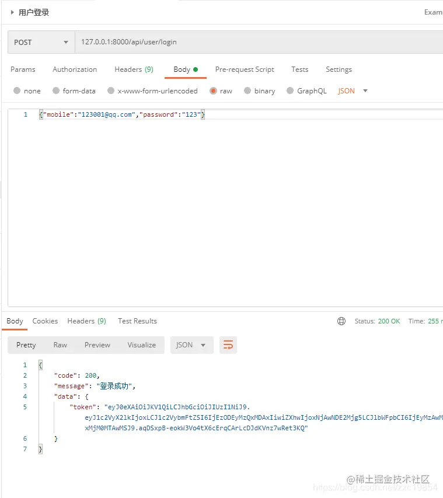Open the response Cookies tab
443x498 pixels.
pos(45,321)
